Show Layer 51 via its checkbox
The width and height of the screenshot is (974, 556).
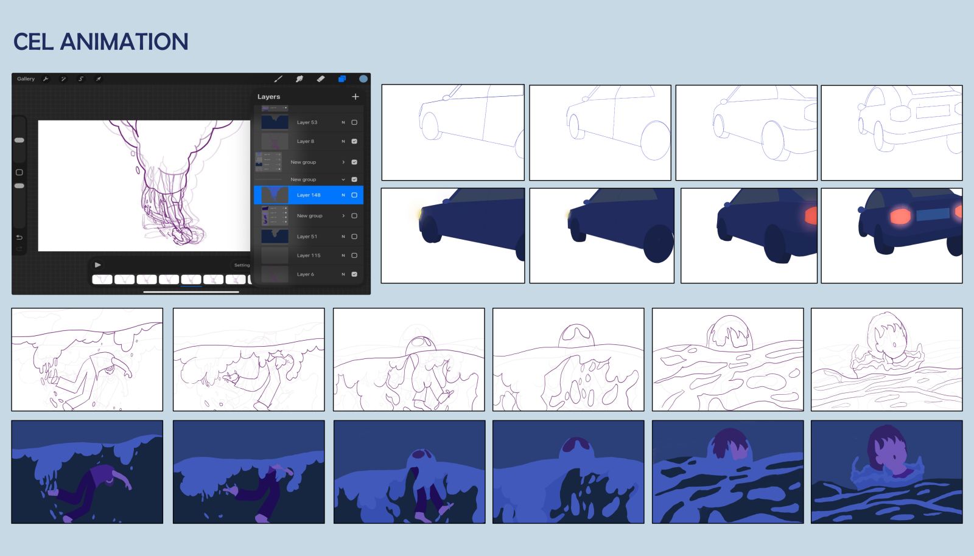point(354,237)
